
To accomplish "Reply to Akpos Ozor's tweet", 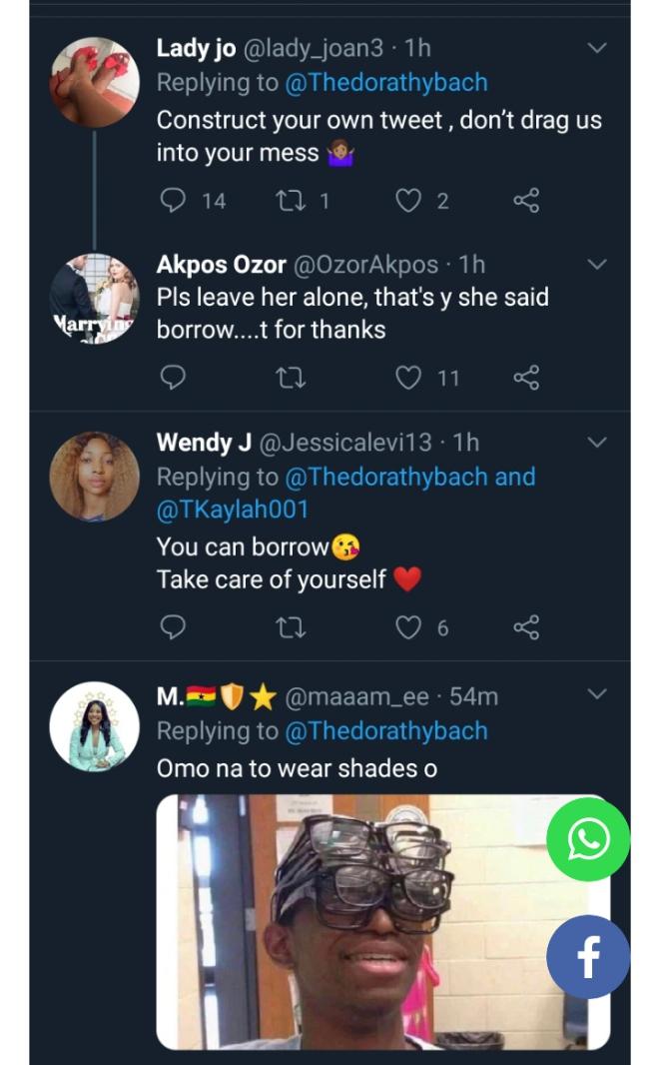I will point(174,378).
